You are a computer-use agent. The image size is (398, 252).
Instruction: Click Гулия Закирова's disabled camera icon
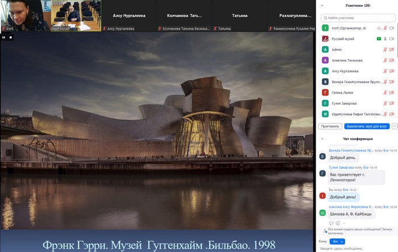tap(392, 104)
